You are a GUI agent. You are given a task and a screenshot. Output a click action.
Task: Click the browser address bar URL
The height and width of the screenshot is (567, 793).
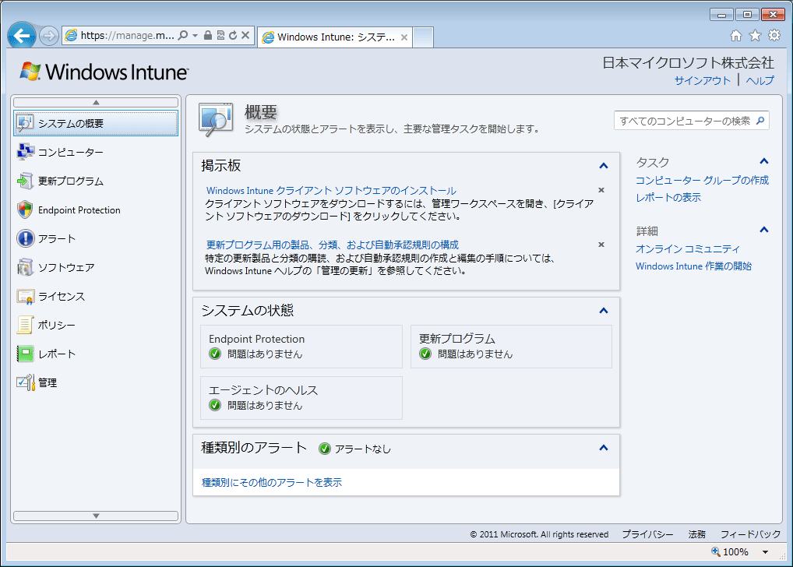(127, 35)
